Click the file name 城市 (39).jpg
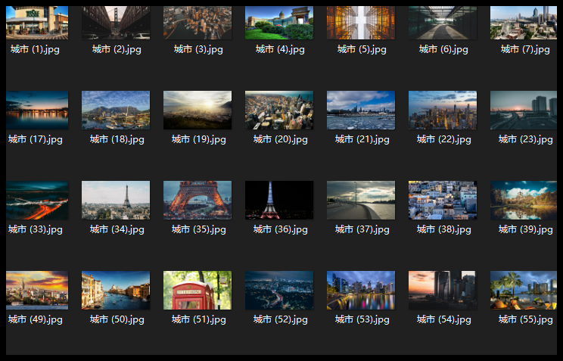This screenshot has width=563, height=361. click(526, 229)
